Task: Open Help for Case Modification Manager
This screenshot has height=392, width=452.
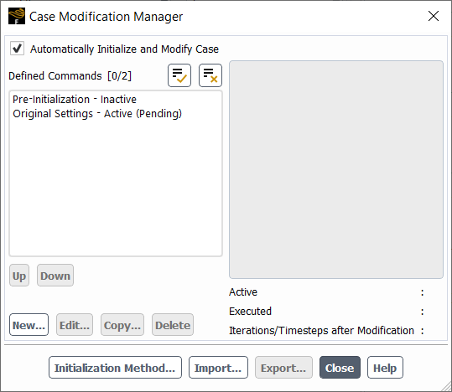Action: [385, 368]
